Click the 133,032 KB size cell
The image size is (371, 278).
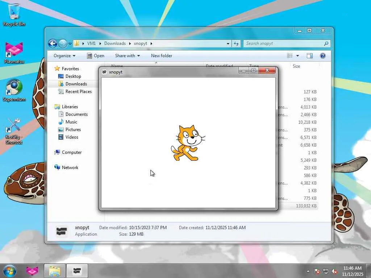[306, 206]
